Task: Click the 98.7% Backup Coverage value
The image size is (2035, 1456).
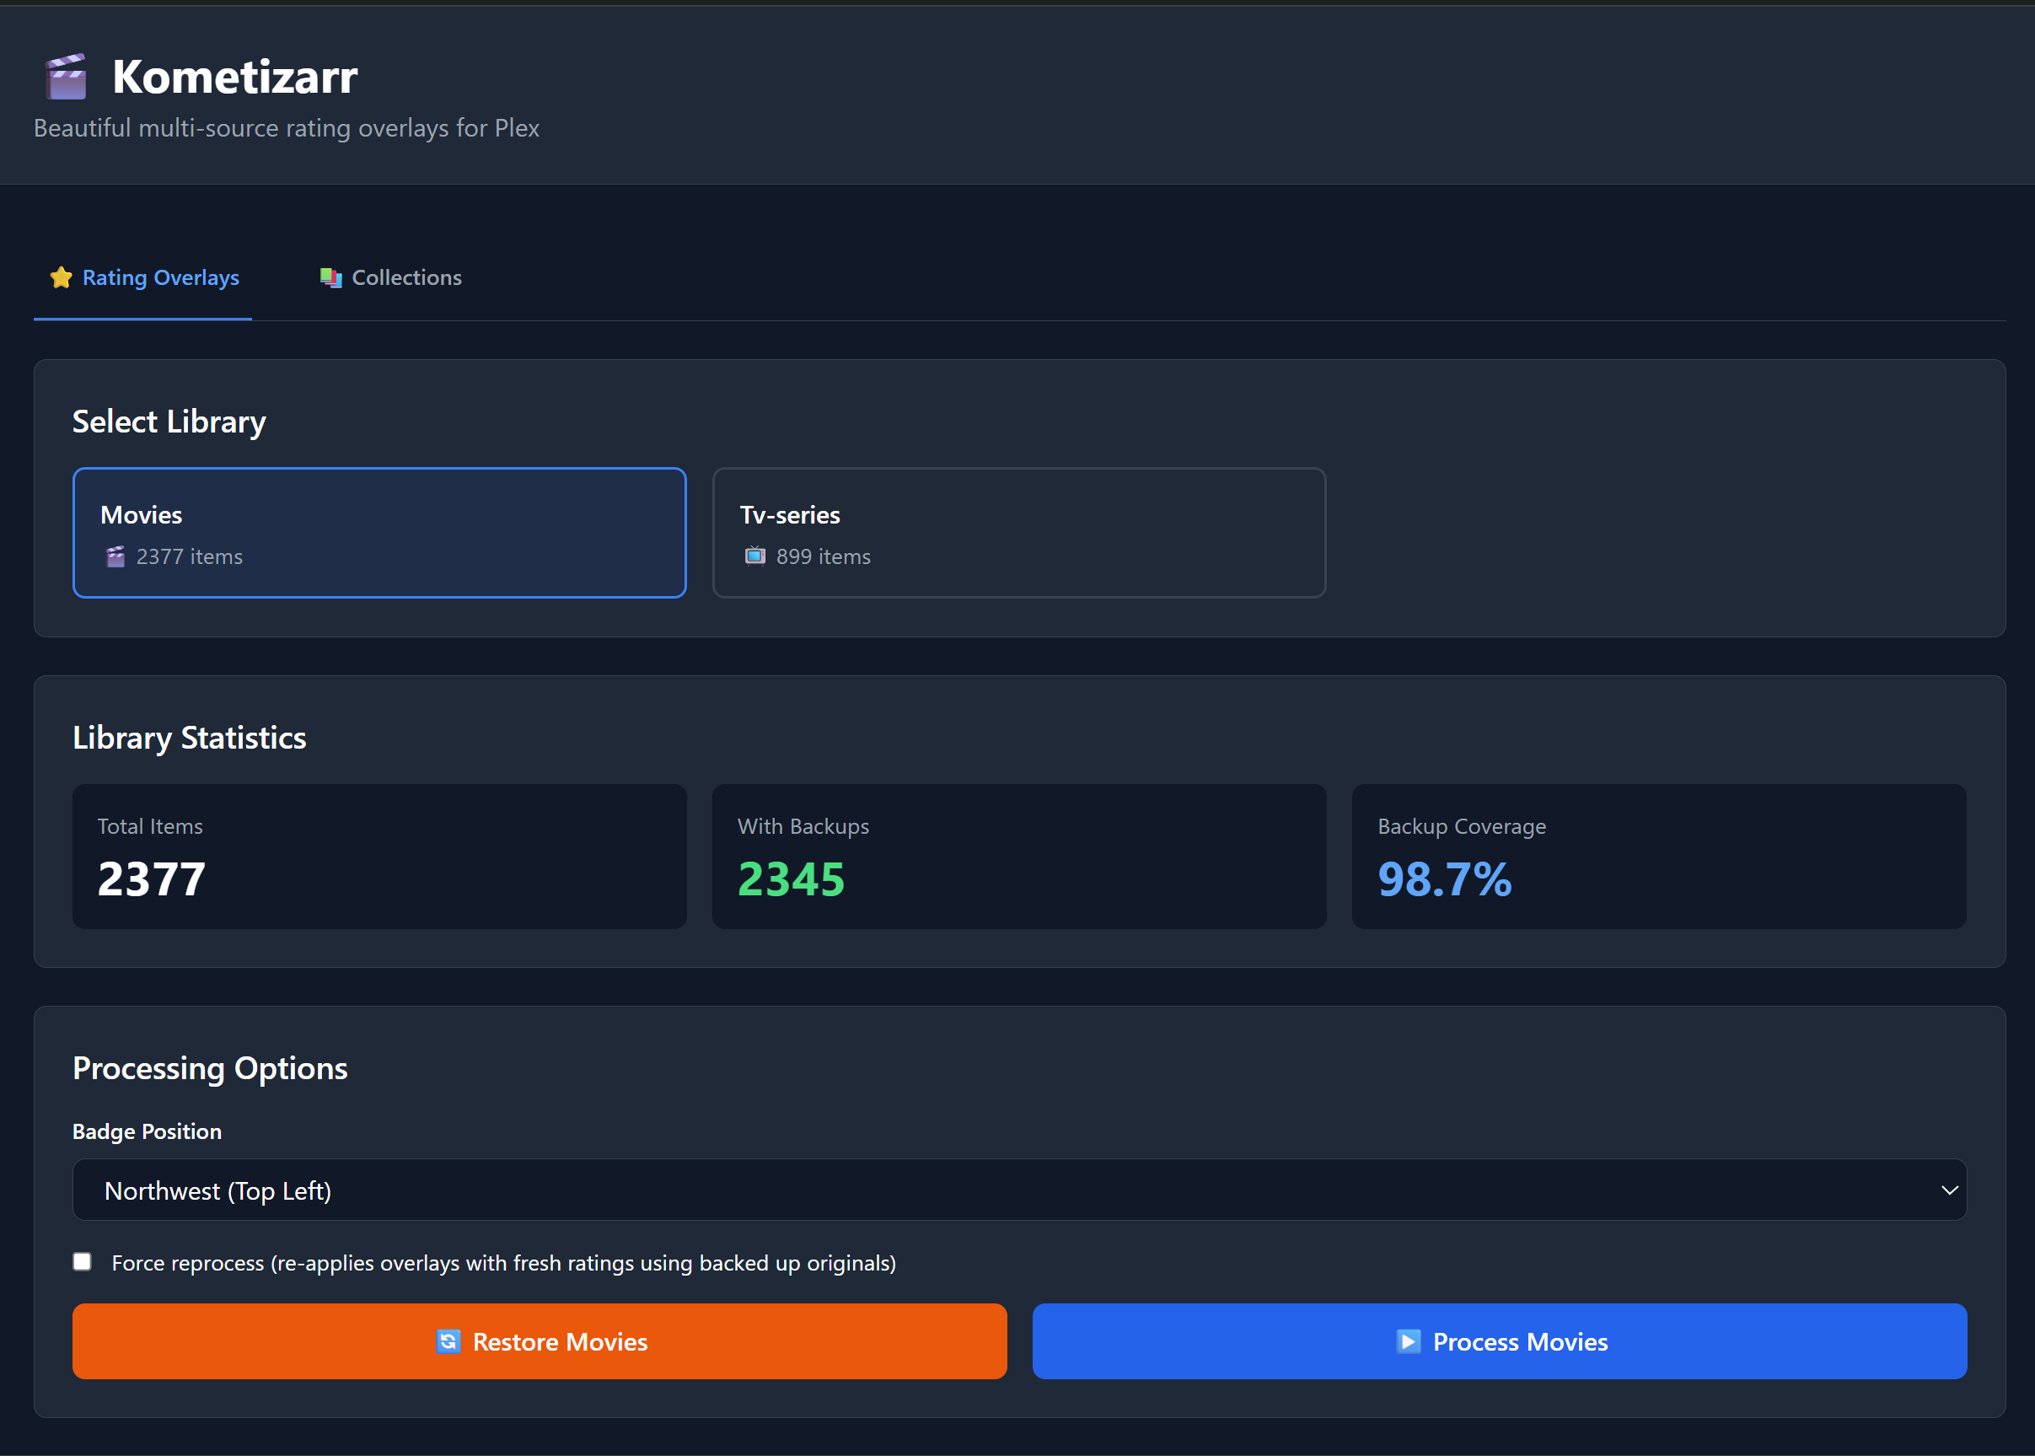Action: click(x=1443, y=879)
